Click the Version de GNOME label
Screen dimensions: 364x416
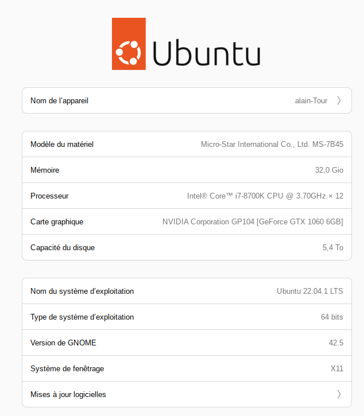(x=63, y=343)
